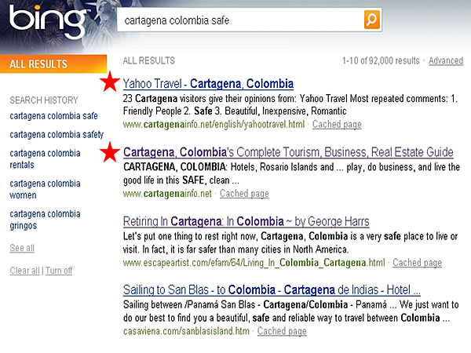The image size is (471, 353).
Task: View cached page for casaviena.com result
Action: click(x=282, y=332)
